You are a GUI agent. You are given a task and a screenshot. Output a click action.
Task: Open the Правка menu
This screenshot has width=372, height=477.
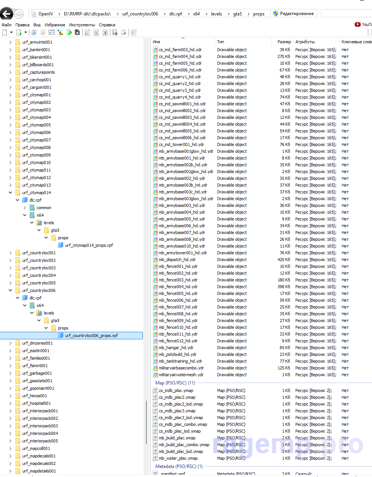[x=23, y=25]
